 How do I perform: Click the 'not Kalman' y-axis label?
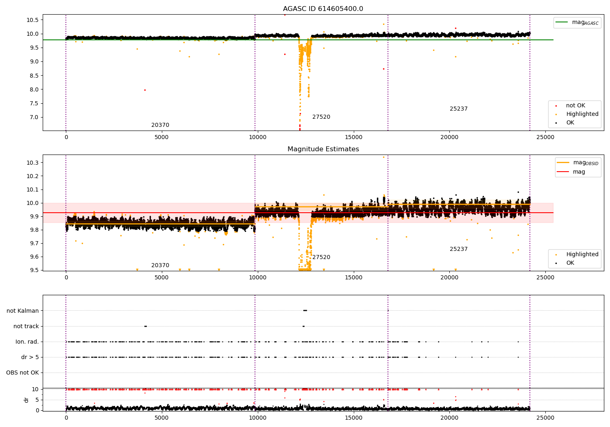(23, 311)
